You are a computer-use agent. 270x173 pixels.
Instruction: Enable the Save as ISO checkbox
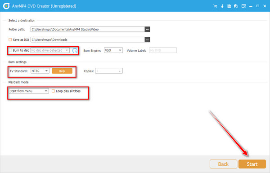coord(10,40)
